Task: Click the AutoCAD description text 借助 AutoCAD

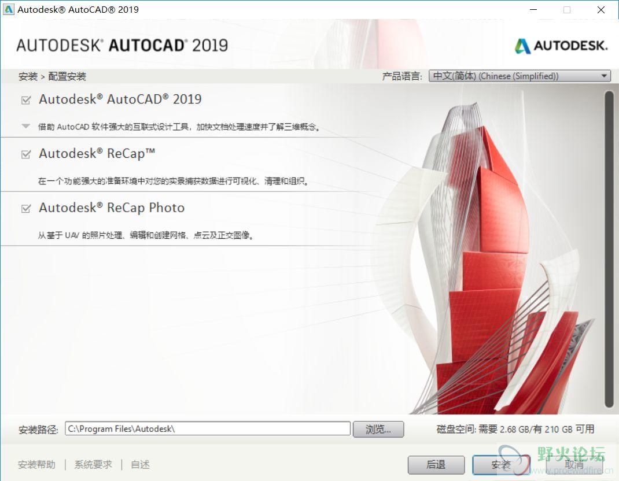Action: (x=179, y=127)
